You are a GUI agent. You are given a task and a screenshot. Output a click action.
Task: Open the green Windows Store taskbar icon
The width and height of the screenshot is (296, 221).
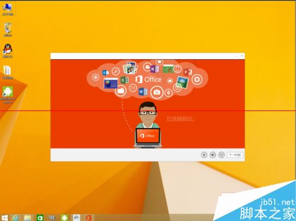[x=40, y=217]
